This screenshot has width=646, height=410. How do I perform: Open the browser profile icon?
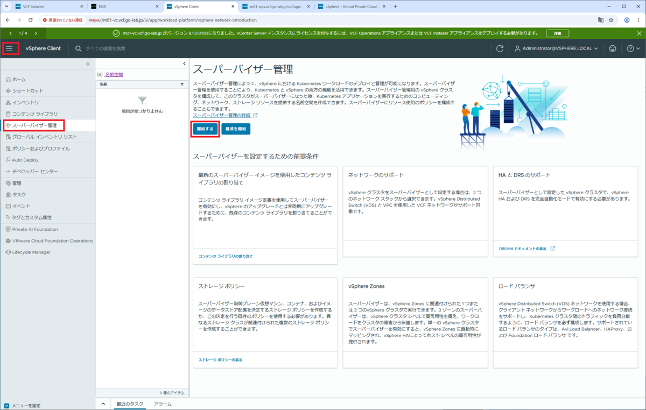pyautogui.click(x=627, y=20)
